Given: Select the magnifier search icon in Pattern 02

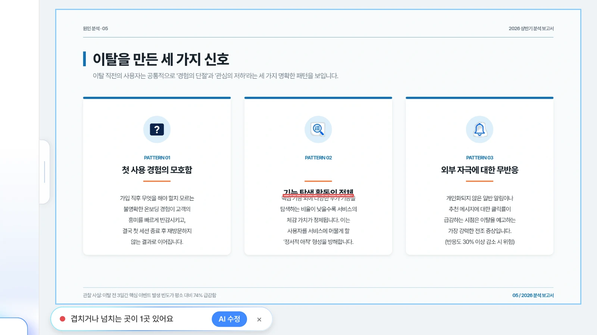Looking at the screenshot, I should (x=318, y=130).
